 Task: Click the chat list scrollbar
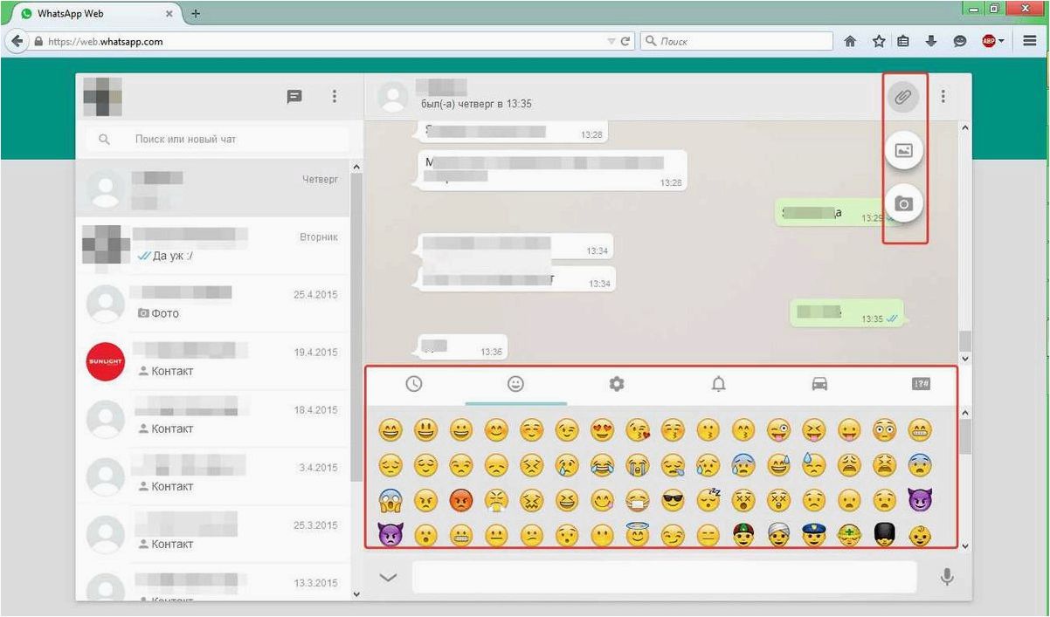point(356,327)
